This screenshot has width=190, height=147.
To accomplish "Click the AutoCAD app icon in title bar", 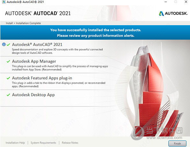I will 4,2.
